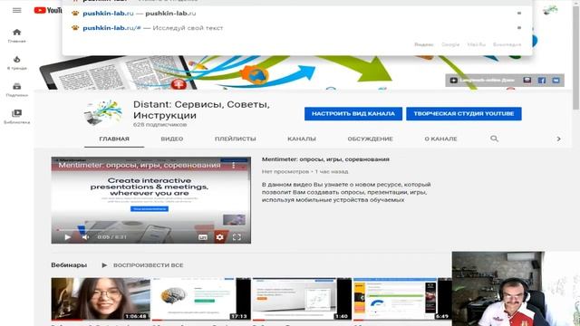Play the Mentimeter featured video
This screenshot has width=580, height=326.
[x=67, y=237]
